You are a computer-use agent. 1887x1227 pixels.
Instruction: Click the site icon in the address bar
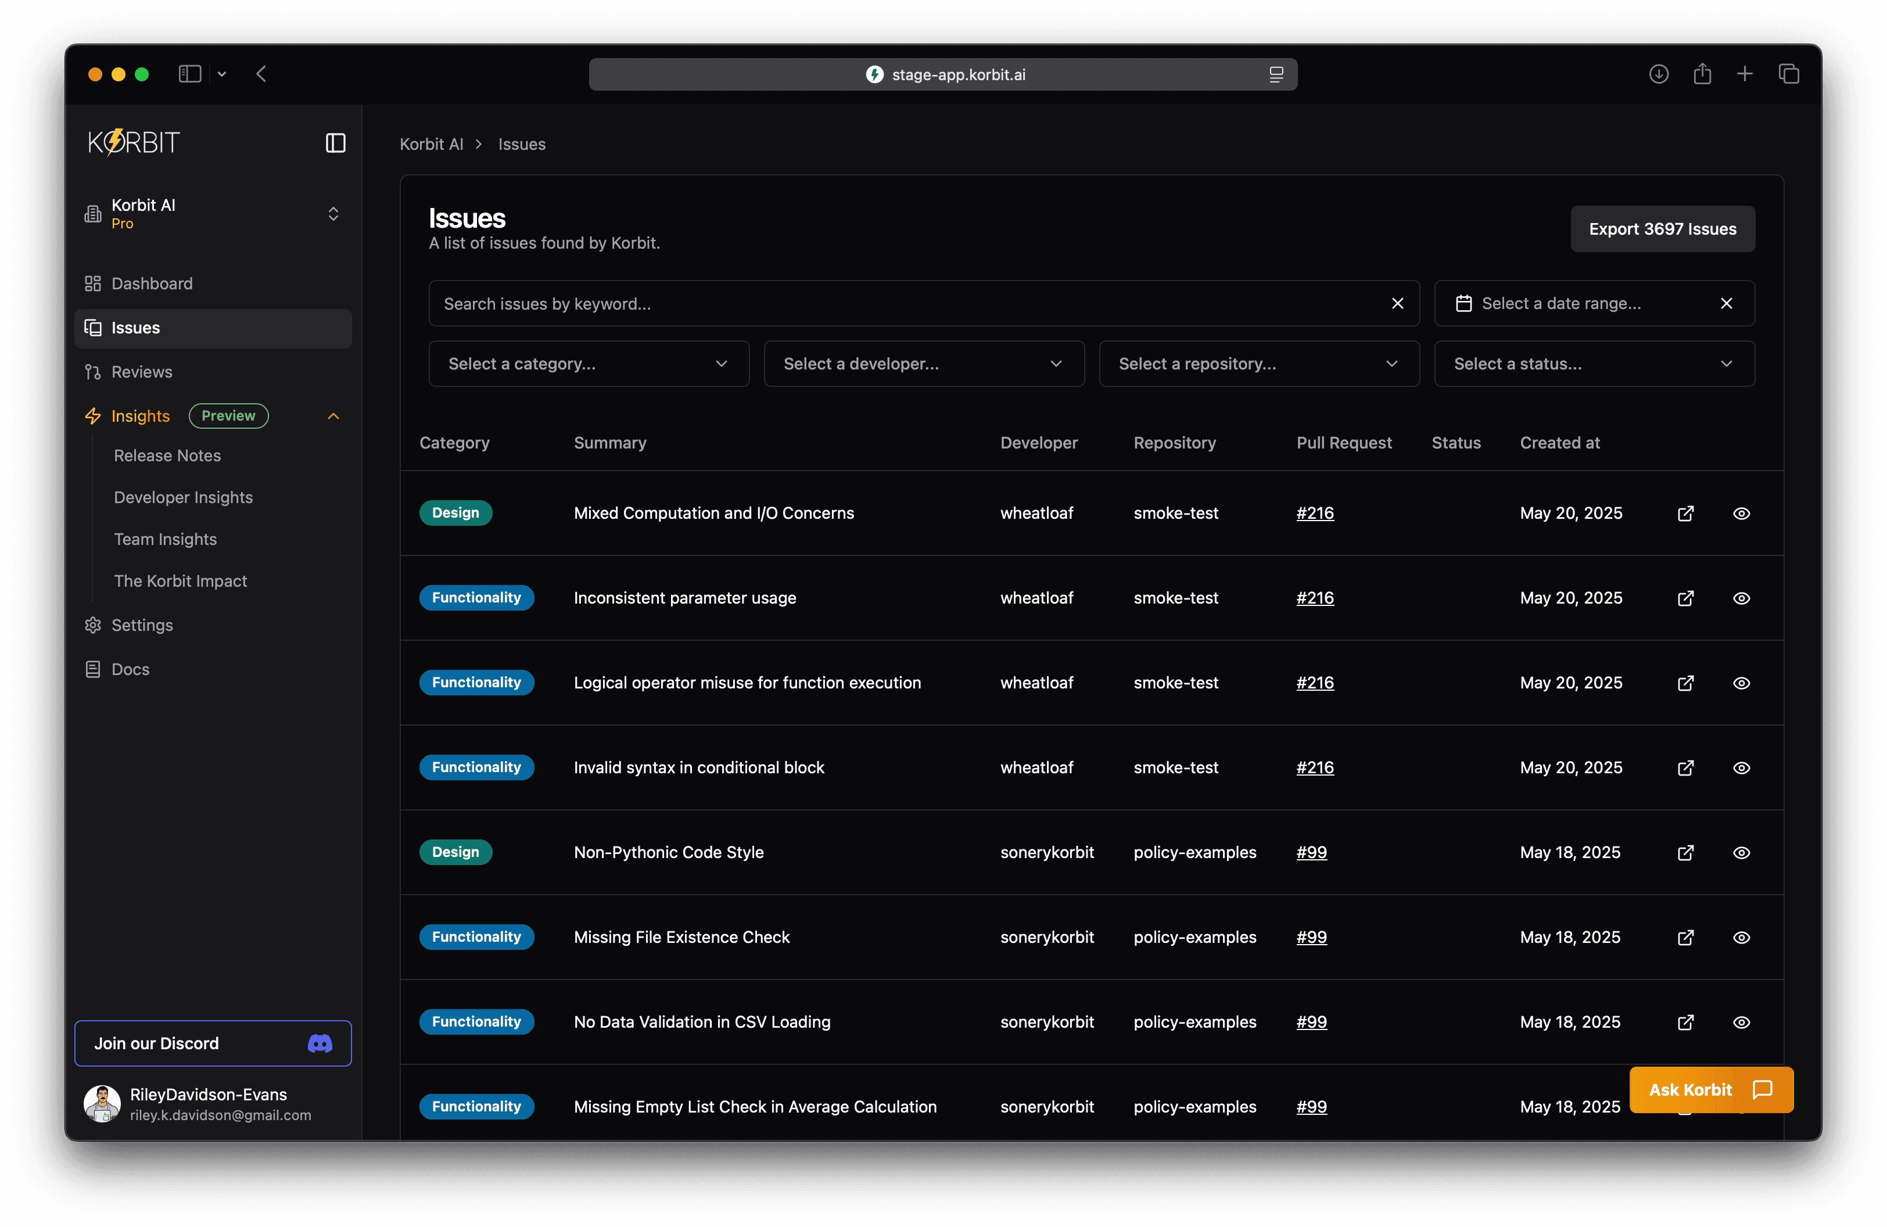click(874, 74)
